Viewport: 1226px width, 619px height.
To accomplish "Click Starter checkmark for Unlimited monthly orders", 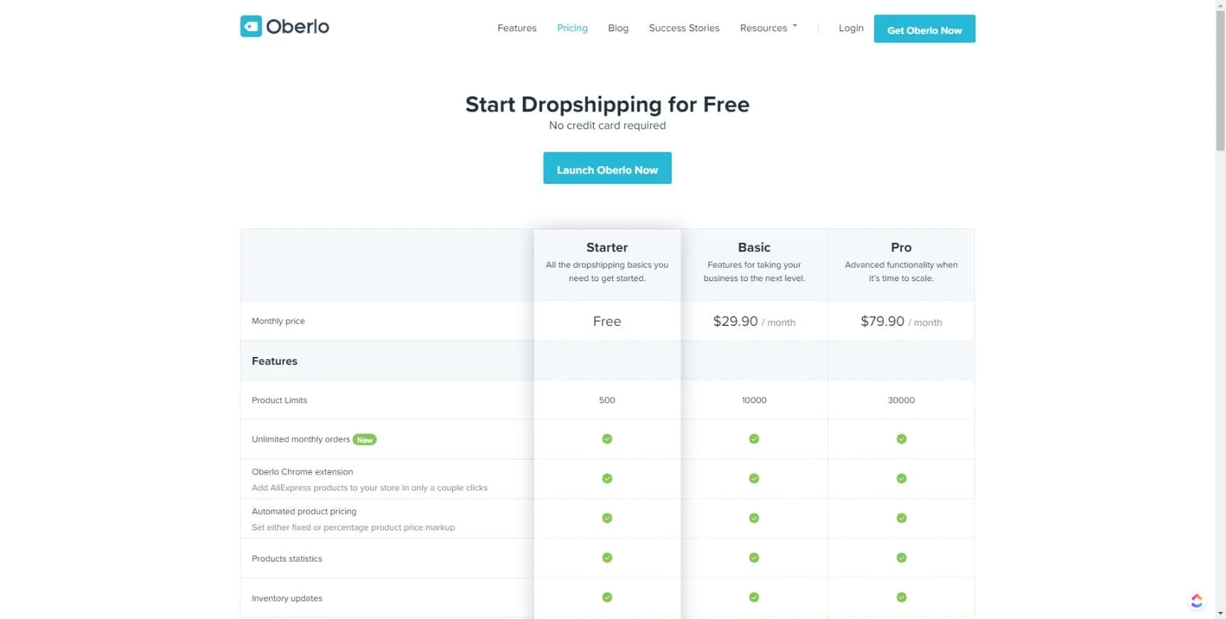I will tap(607, 439).
